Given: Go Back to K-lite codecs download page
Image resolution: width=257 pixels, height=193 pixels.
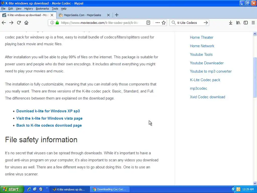Looking at the screenshot, I should pos(49,125).
